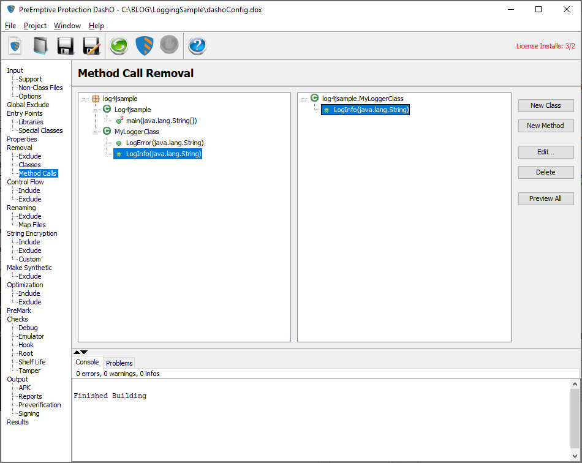582x463 pixels.
Task: Click the LogInfo method icon in right panel
Action: [327, 110]
